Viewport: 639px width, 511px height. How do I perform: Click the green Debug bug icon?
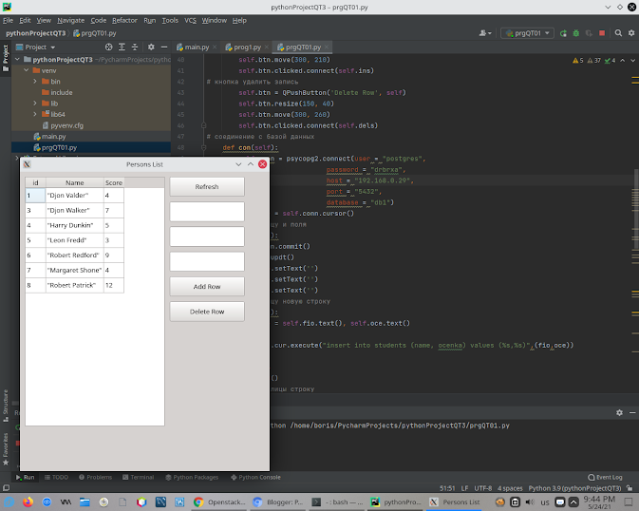pos(575,33)
